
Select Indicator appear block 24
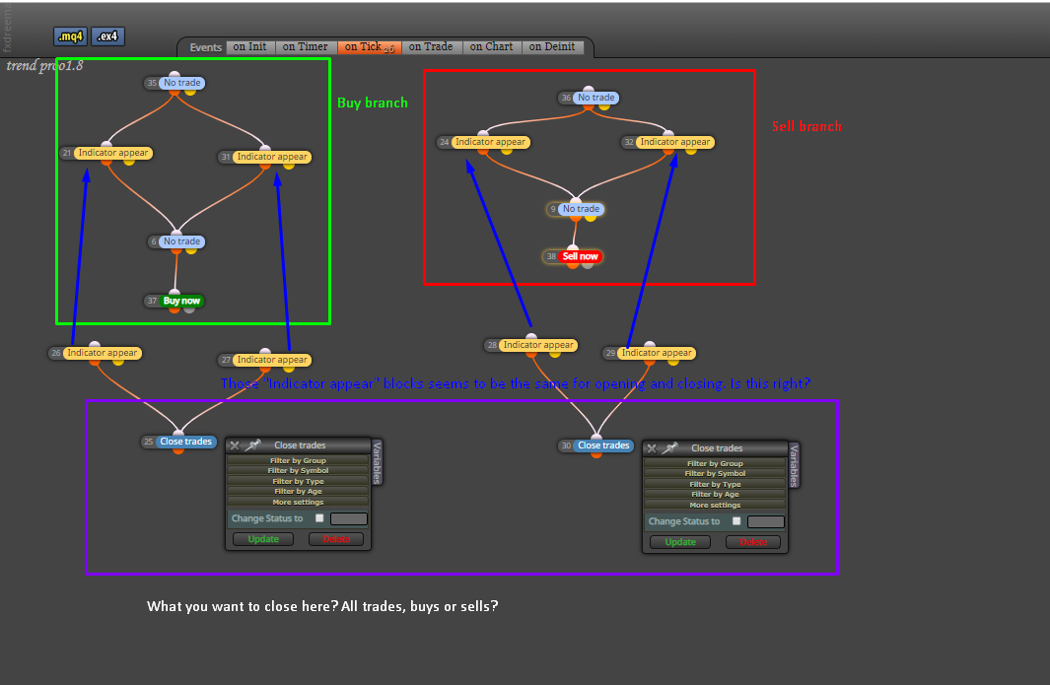[x=490, y=142]
